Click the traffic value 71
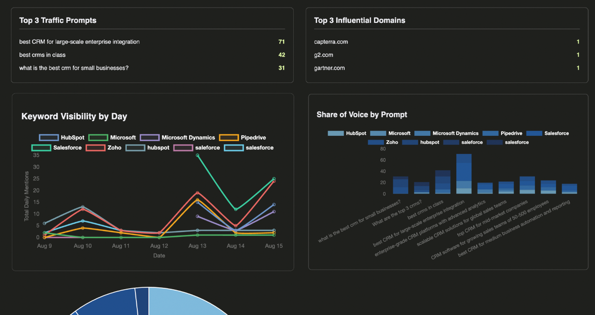 [x=281, y=42]
